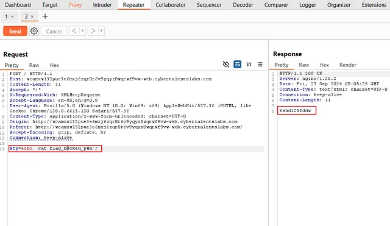Open the forward history dropdown arrow
This screenshot has width=390, height=226.
click(101, 31)
